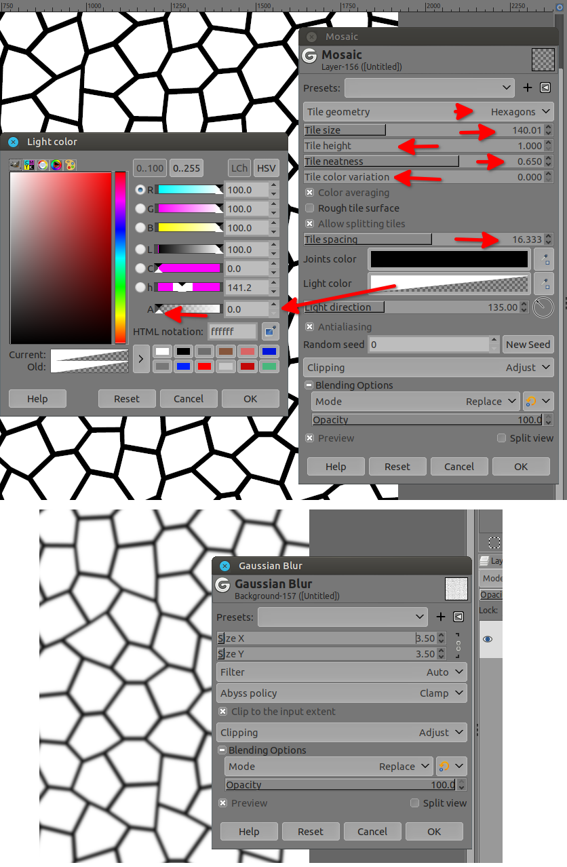Image resolution: width=567 pixels, height=867 pixels.
Task: Open the Mosaic Clipping Adjust dropdown
Action: (x=429, y=368)
